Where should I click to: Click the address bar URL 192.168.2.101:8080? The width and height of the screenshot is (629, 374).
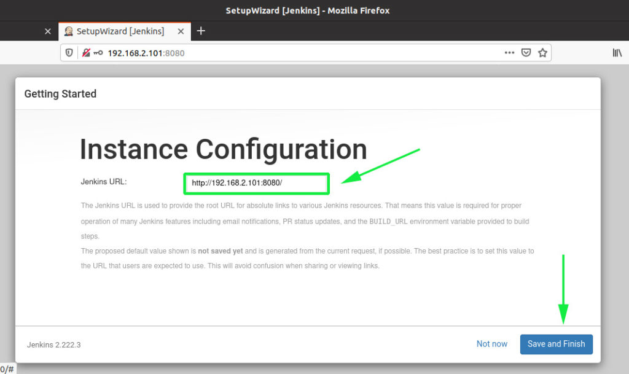click(x=146, y=53)
